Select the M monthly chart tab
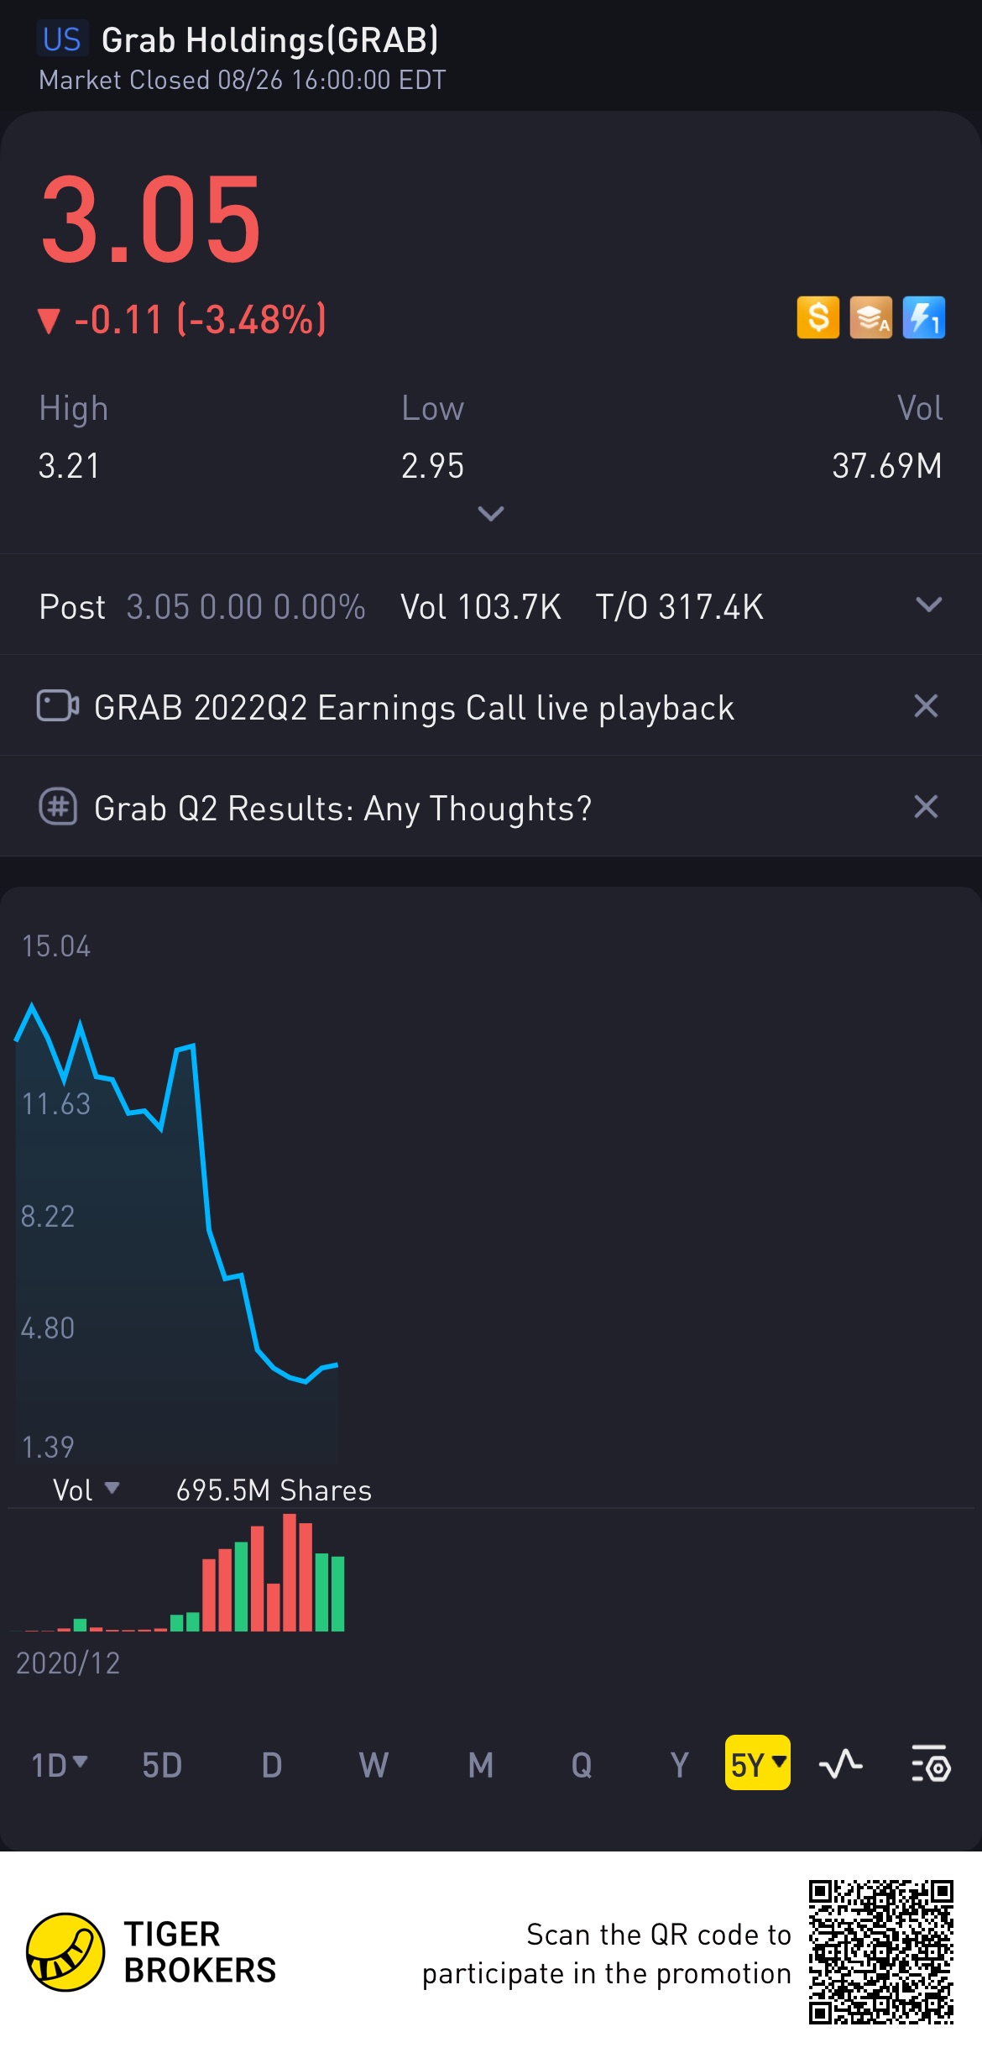982x2053 pixels. [x=480, y=1765]
